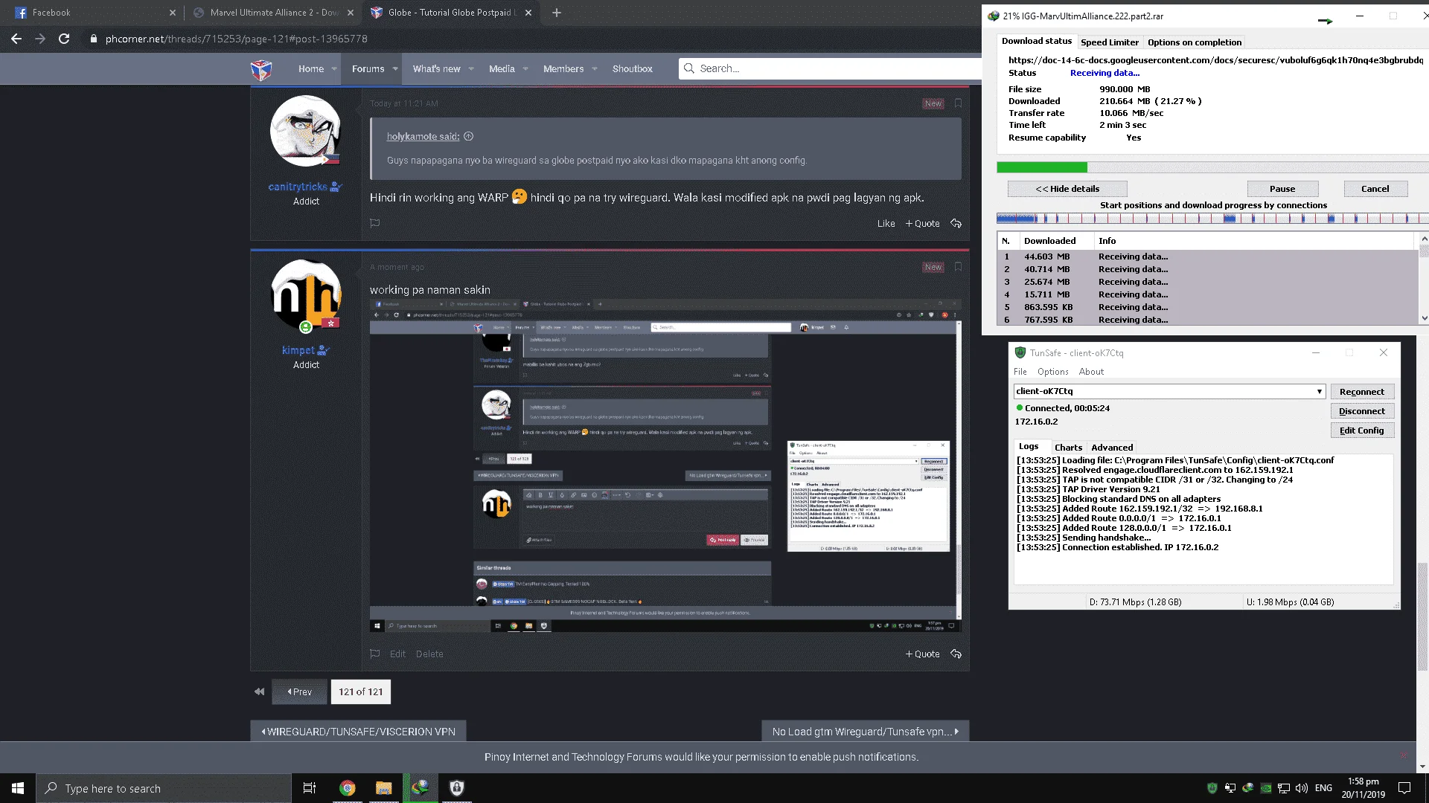
Task: Click the connections download progress strip
Action: point(1212,219)
